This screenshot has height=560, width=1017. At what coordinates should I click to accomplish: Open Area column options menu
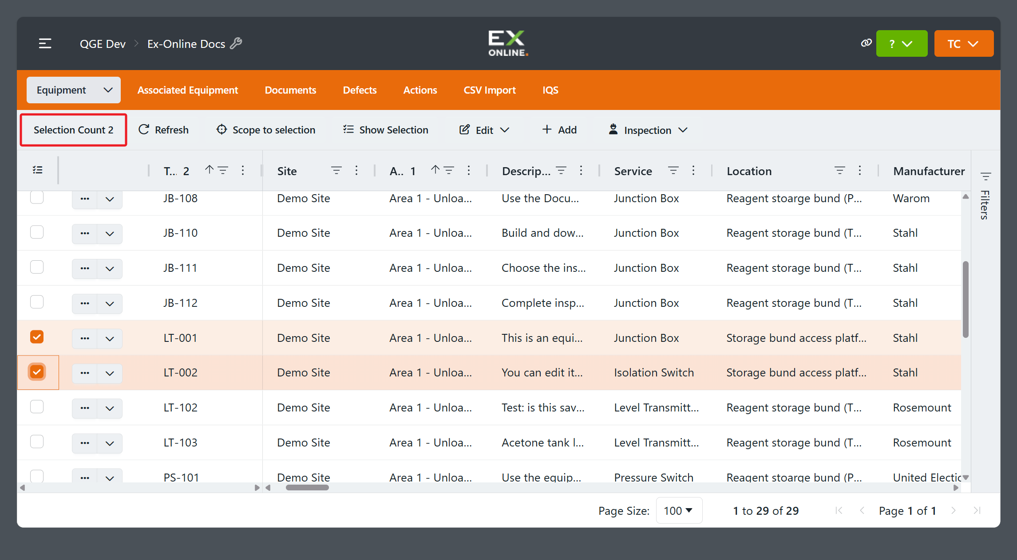[469, 170]
